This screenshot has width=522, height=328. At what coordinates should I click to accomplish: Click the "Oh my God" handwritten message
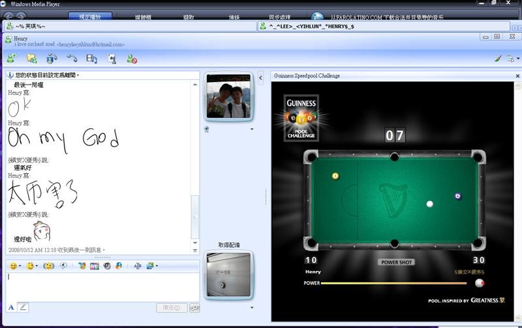(x=63, y=140)
